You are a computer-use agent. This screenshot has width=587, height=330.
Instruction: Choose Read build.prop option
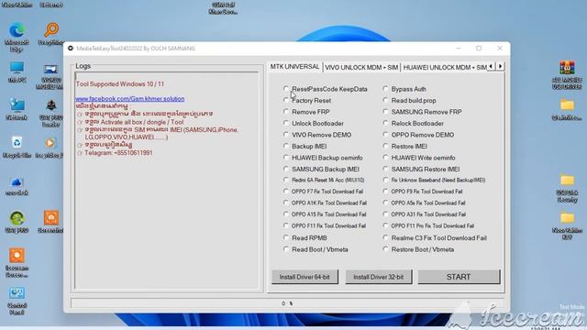click(x=385, y=100)
